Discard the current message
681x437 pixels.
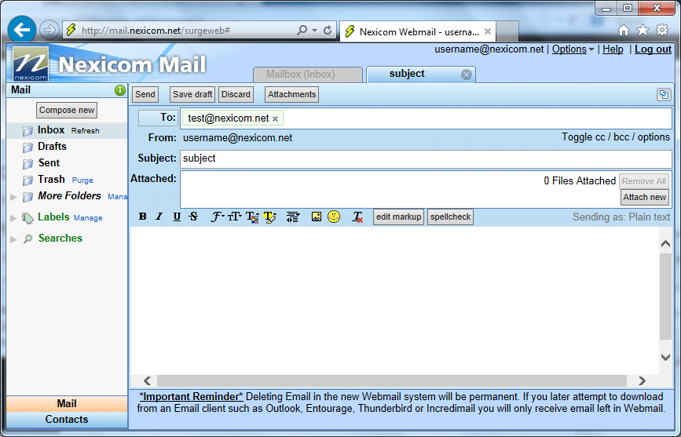tap(236, 94)
